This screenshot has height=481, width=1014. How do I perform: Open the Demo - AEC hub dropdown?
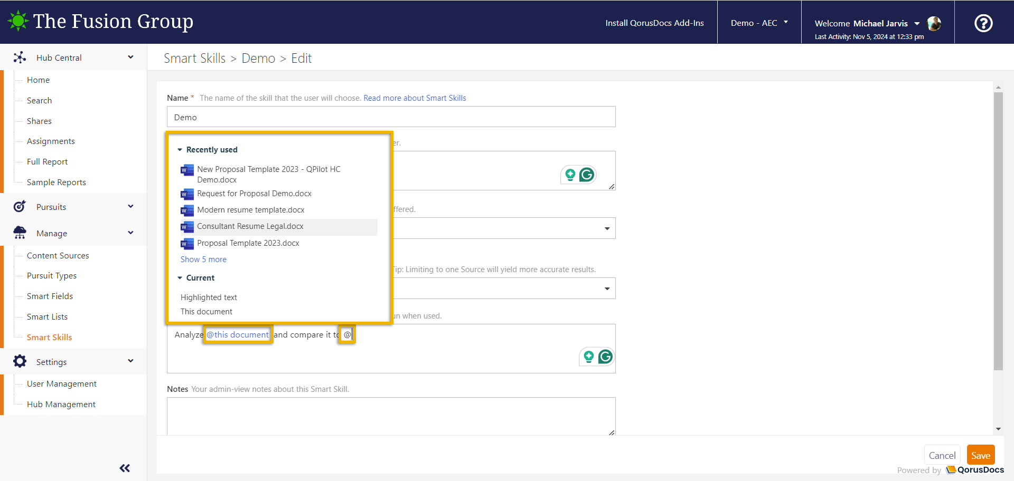tap(759, 23)
